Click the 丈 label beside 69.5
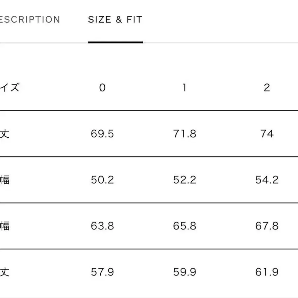The width and height of the screenshot is (298, 298). 5,134
